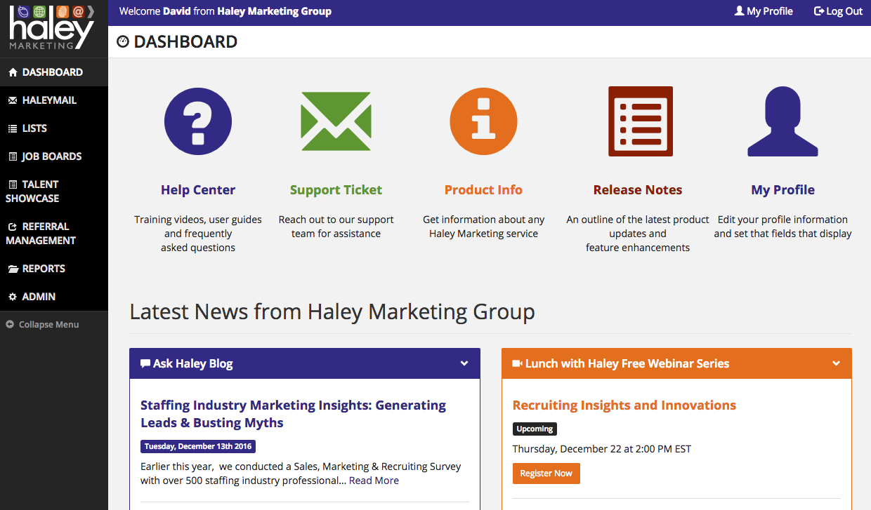Click the speech bubble icon on Ask Haley Blog

(145, 363)
